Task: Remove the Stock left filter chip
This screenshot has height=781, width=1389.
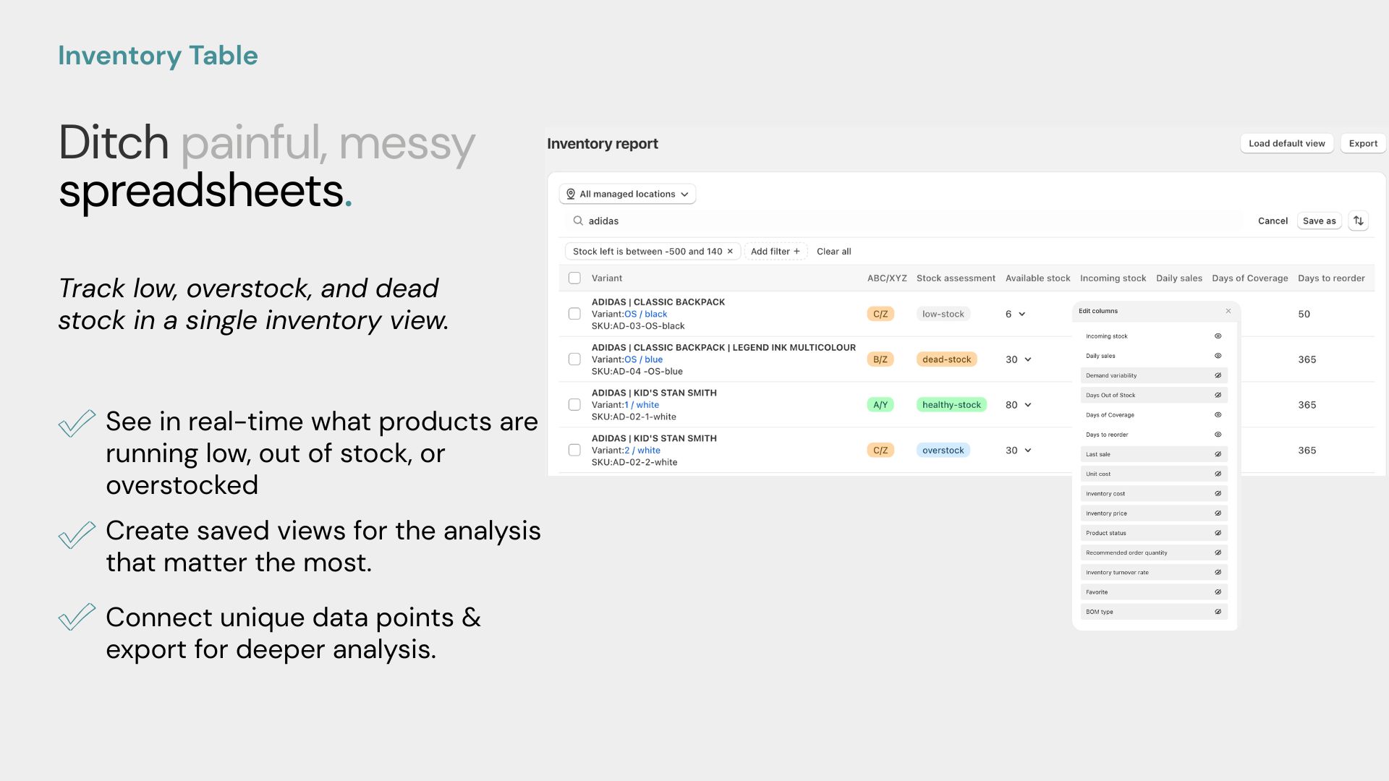Action: (730, 252)
